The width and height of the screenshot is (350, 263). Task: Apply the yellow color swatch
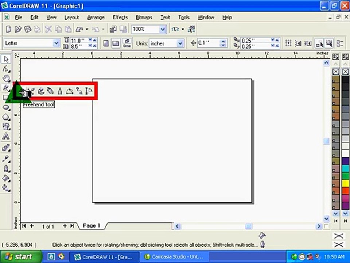tap(345, 184)
